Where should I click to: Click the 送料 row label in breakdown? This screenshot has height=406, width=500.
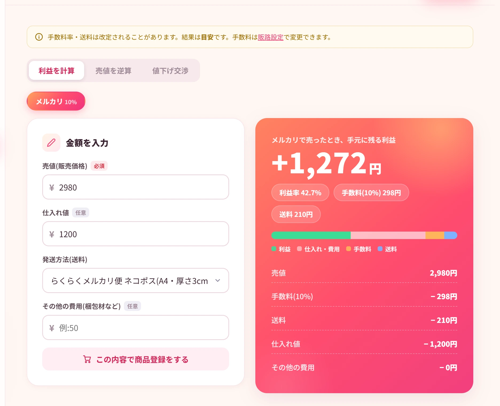point(279,320)
